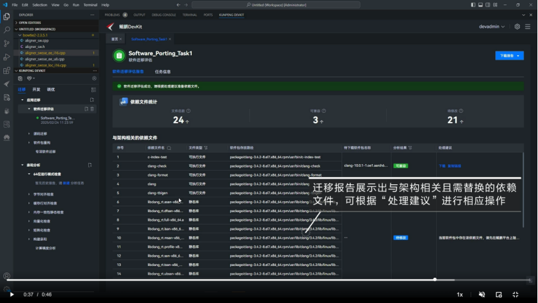Expand the OPEN EDITORS section
Image resolution: width=538 pixels, height=303 pixels.
click(x=16, y=23)
